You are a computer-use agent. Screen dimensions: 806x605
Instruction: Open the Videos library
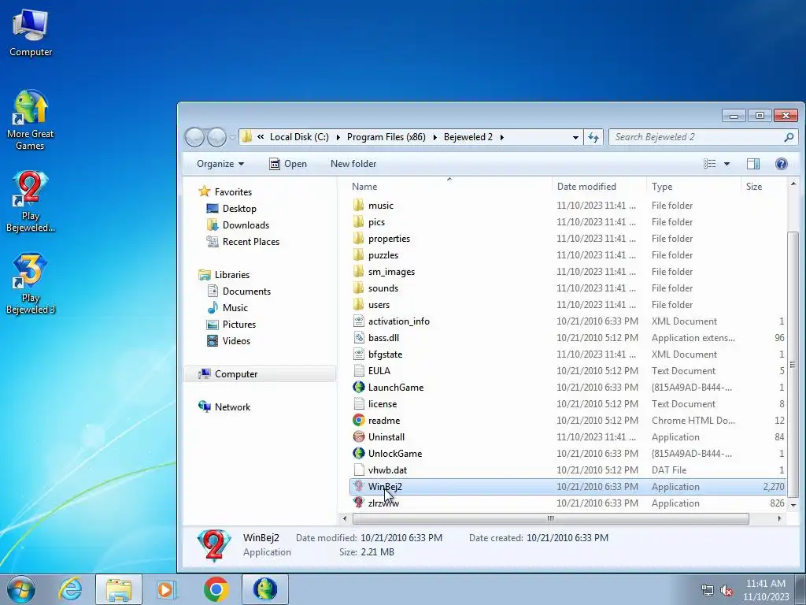(236, 340)
